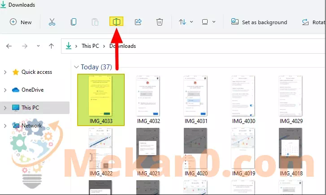Open the recent locations chevron
The height and width of the screenshot is (195, 326).
click(38, 46)
